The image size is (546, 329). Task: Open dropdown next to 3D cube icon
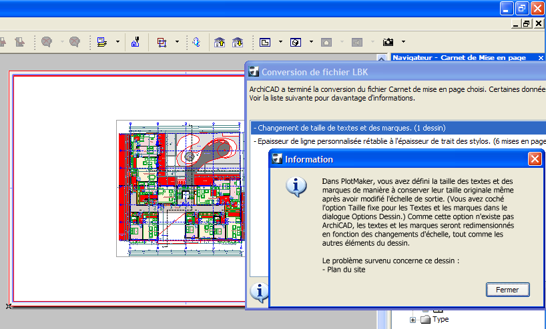[x=311, y=42]
